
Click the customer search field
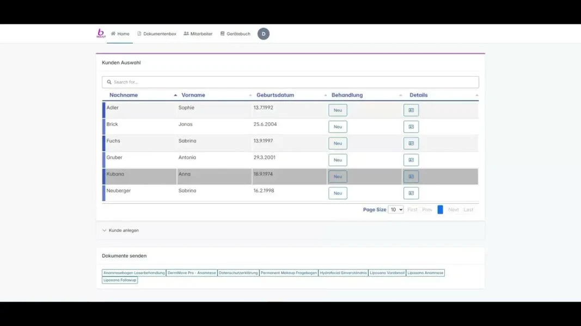click(290, 82)
